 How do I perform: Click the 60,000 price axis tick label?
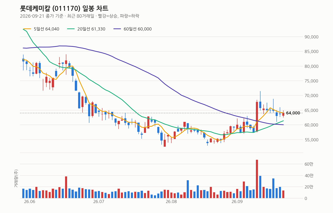click(x=311, y=125)
